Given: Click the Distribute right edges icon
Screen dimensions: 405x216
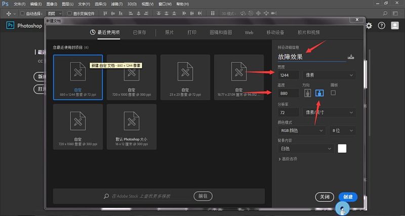Looking at the screenshot, I should pos(199,14).
